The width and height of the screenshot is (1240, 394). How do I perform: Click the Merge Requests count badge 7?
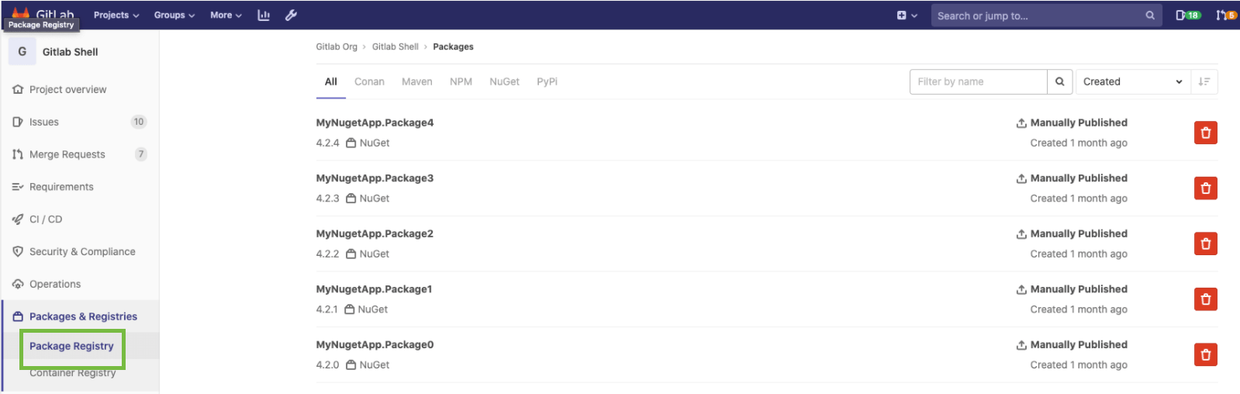(140, 154)
